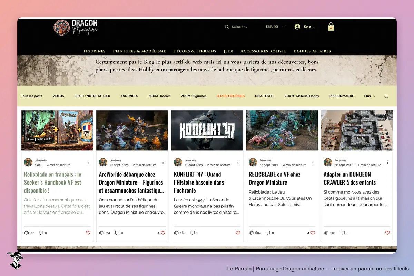This screenshot has width=414, height=276.
Task: Open the Décors & Terrains menu
Action: [x=195, y=51]
